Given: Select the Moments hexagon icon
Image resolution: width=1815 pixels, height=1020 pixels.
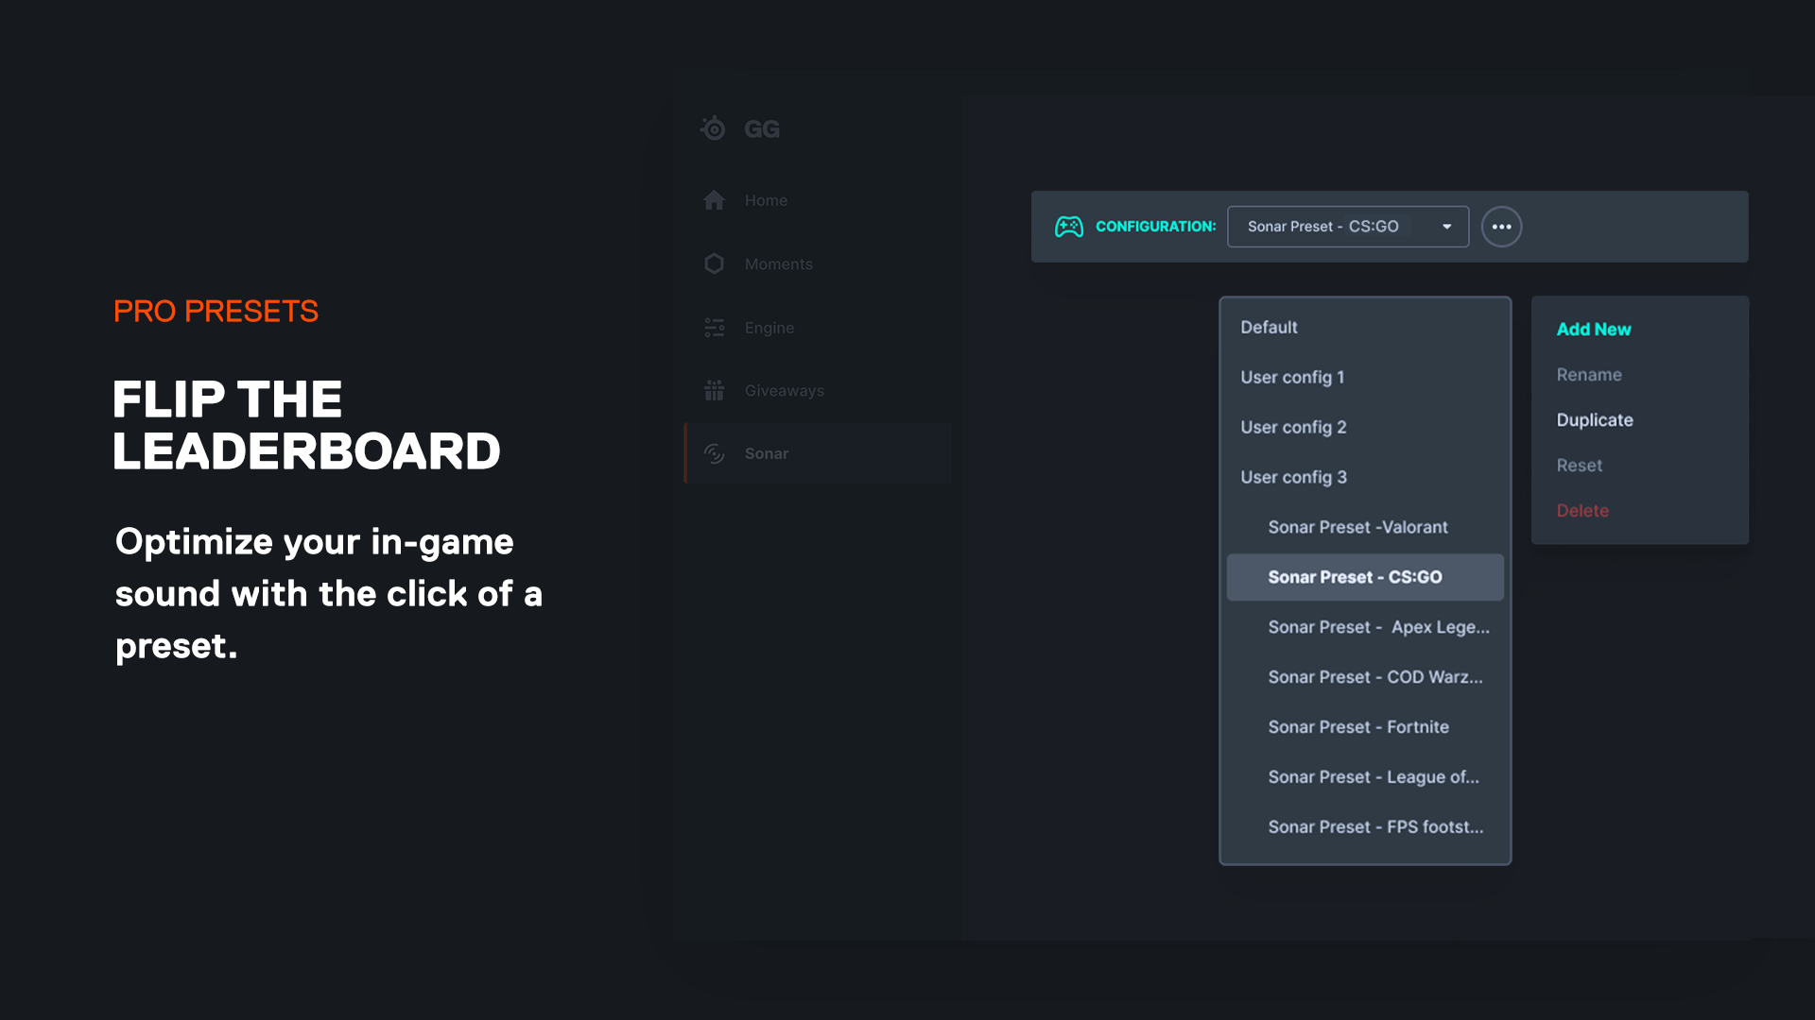Looking at the screenshot, I should (714, 263).
